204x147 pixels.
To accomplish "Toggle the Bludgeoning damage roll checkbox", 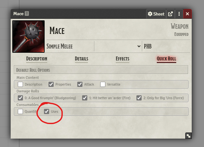I will tap(20, 98).
